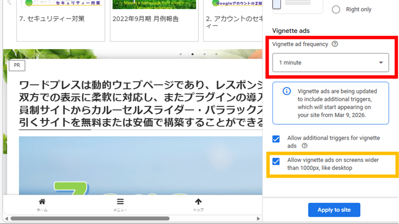The image size is (399, 224).
Task: Click the PR label badge
Action: pyautogui.click(x=17, y=65)
